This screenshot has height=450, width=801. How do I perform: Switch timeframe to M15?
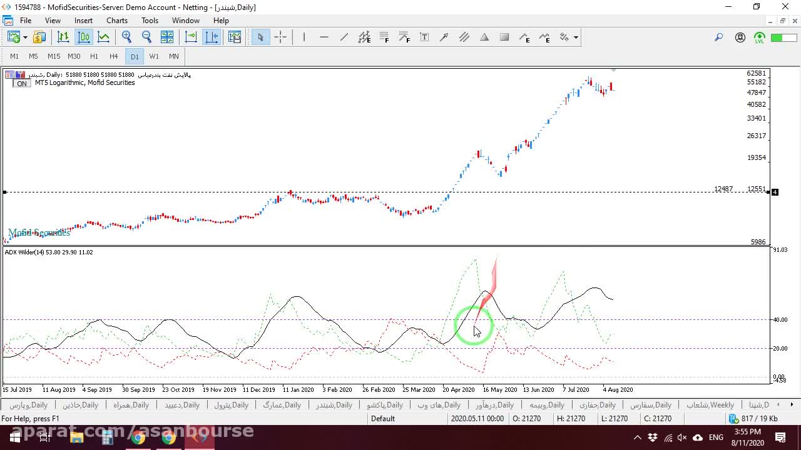[54, 56]
